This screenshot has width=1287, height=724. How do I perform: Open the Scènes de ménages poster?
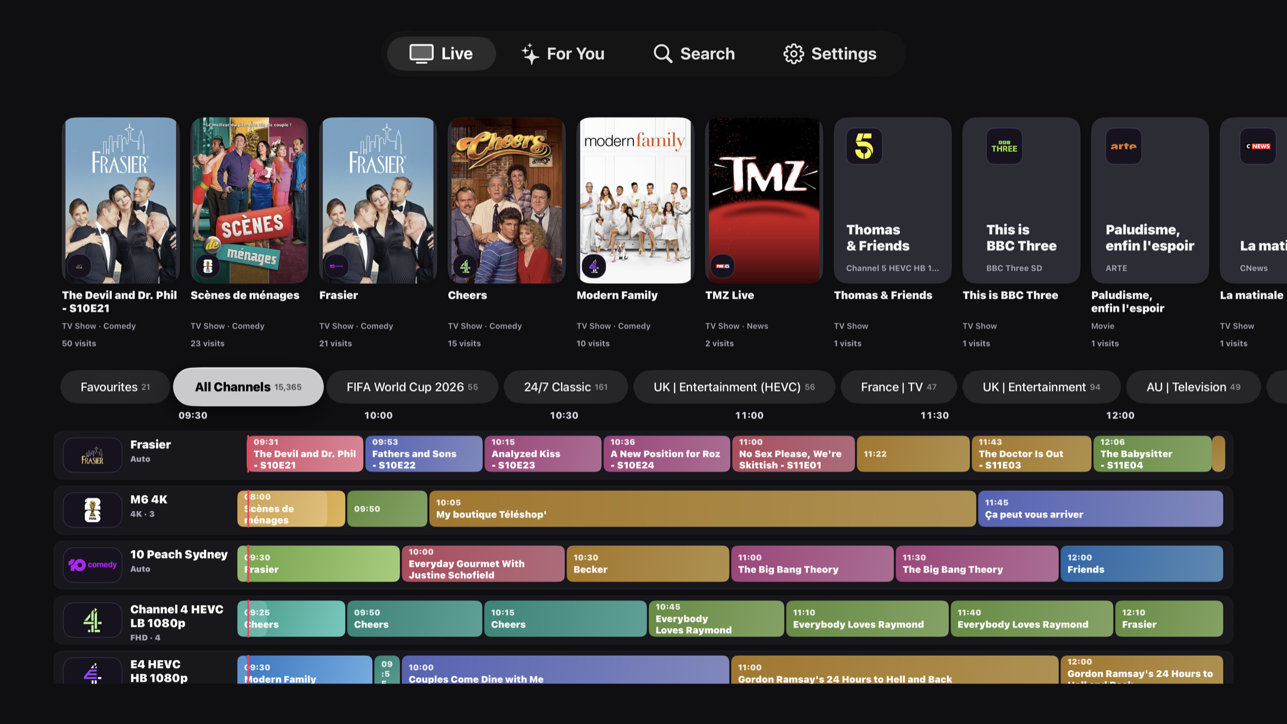(x=249, y=200)
